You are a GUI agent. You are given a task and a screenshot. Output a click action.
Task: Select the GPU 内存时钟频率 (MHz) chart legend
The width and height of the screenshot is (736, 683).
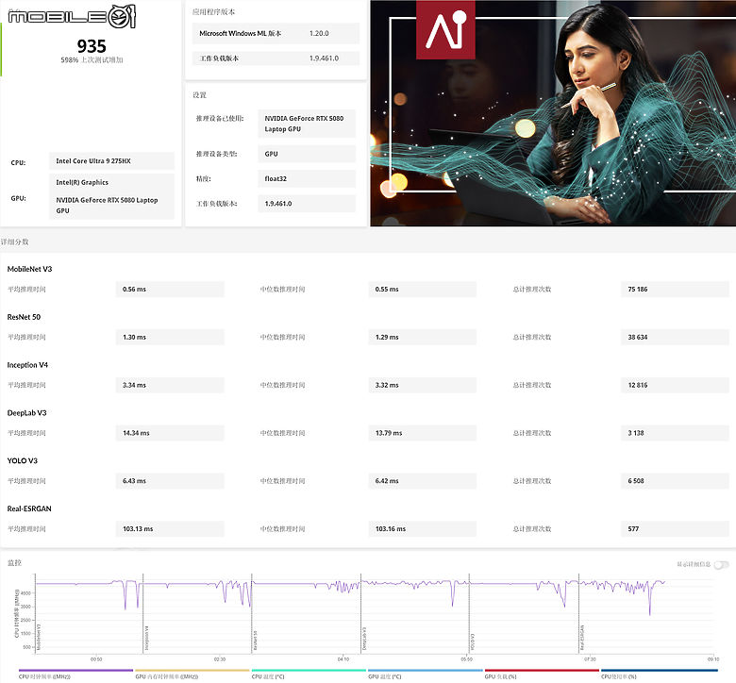192,674
